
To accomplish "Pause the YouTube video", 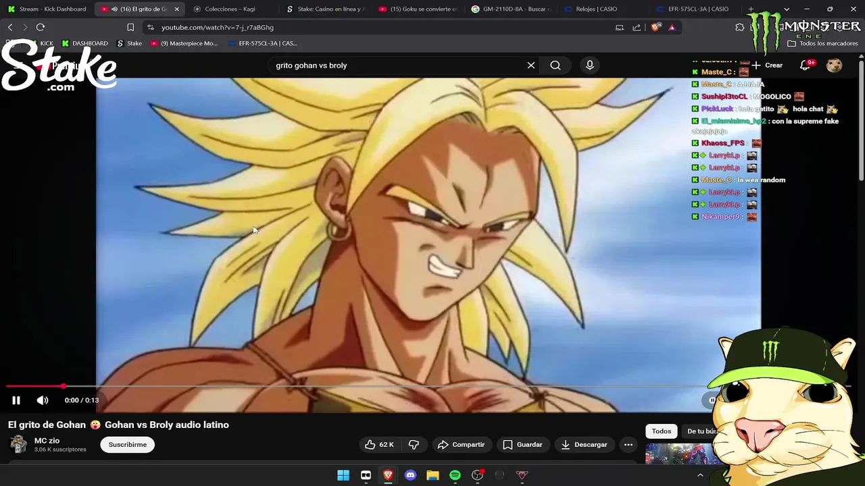I will pyautogui.click(x=16, y=400).
